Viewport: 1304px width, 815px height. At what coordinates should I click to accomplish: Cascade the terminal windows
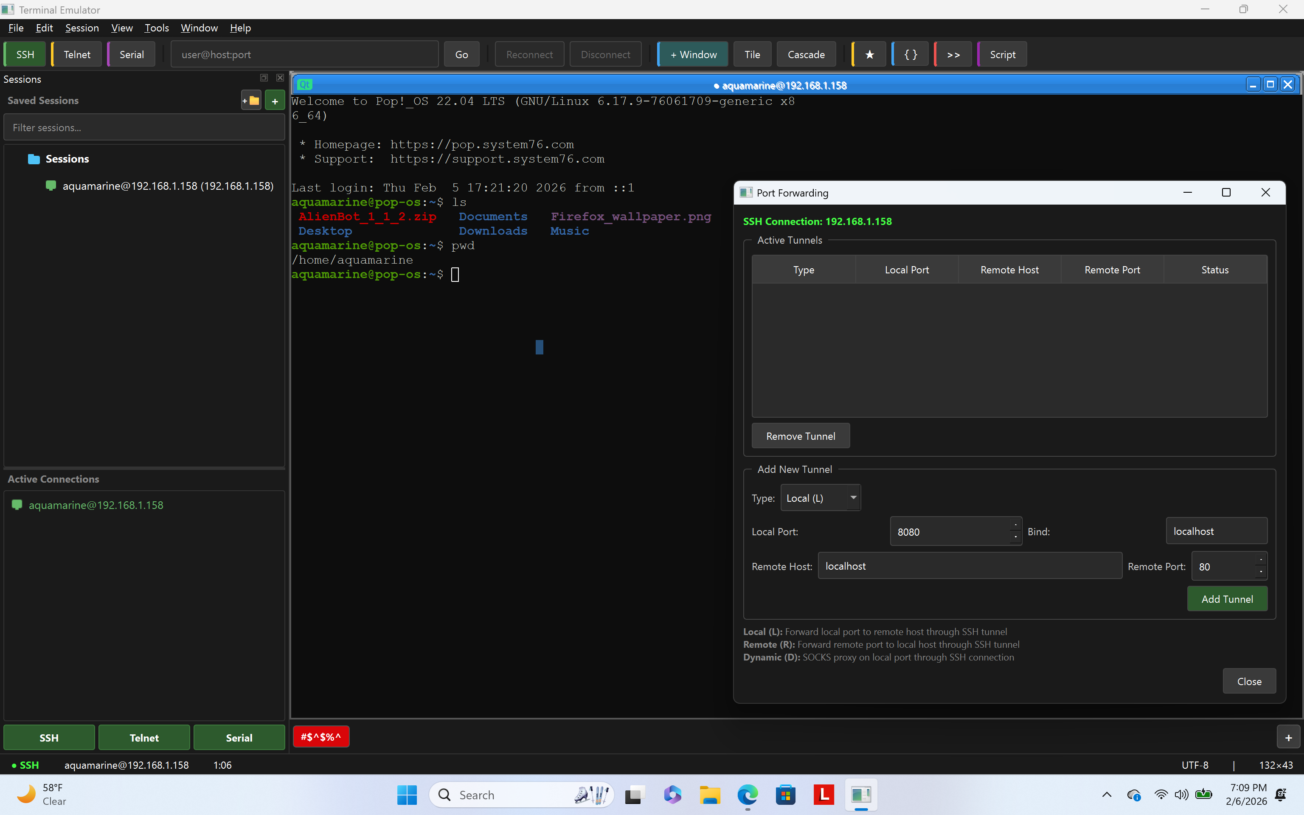tap(806, 54)
